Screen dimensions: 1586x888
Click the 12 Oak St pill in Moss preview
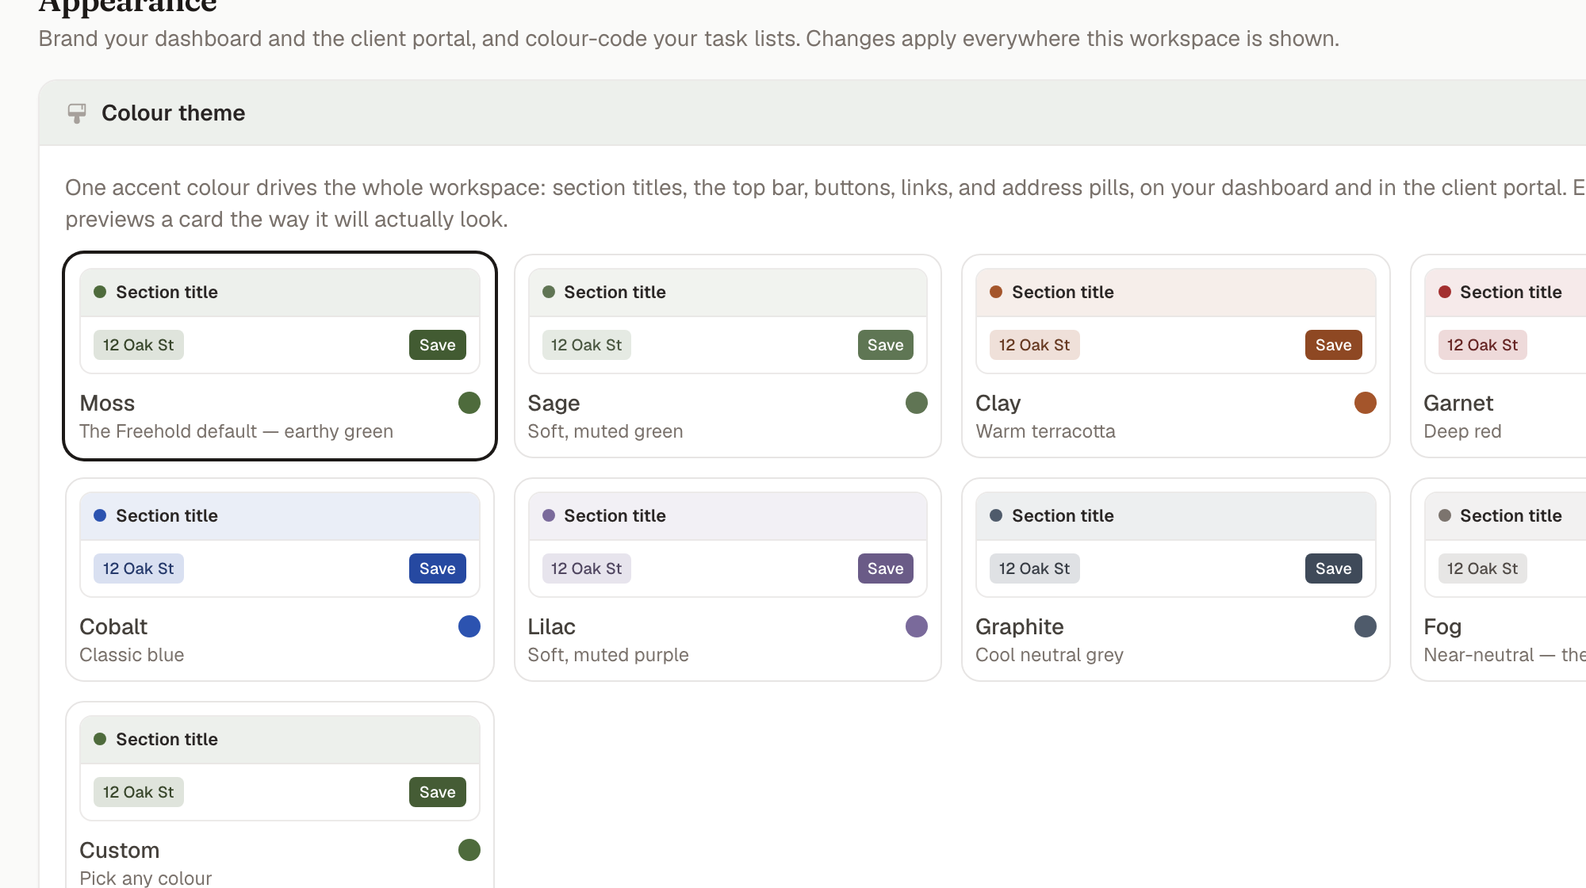[139, 345]
